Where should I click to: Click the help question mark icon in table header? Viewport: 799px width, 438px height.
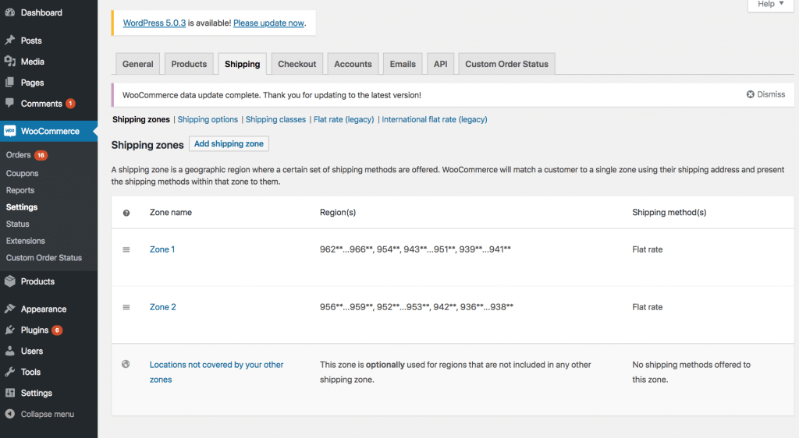(126, 213)
